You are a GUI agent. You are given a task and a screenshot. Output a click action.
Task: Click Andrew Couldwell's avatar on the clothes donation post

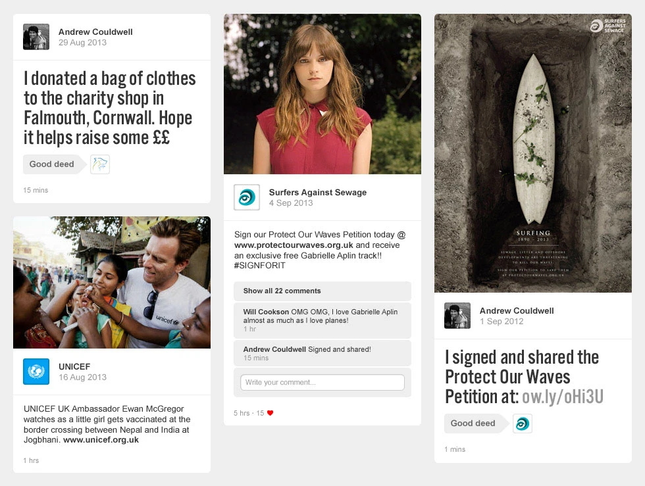[x=36, y=37]
